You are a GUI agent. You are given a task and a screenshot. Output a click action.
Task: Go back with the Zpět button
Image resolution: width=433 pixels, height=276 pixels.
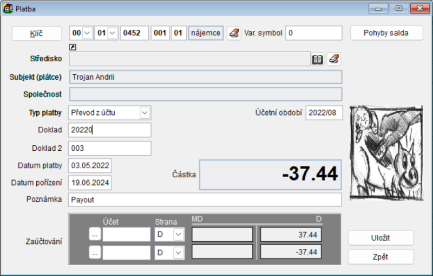point(380,256)
